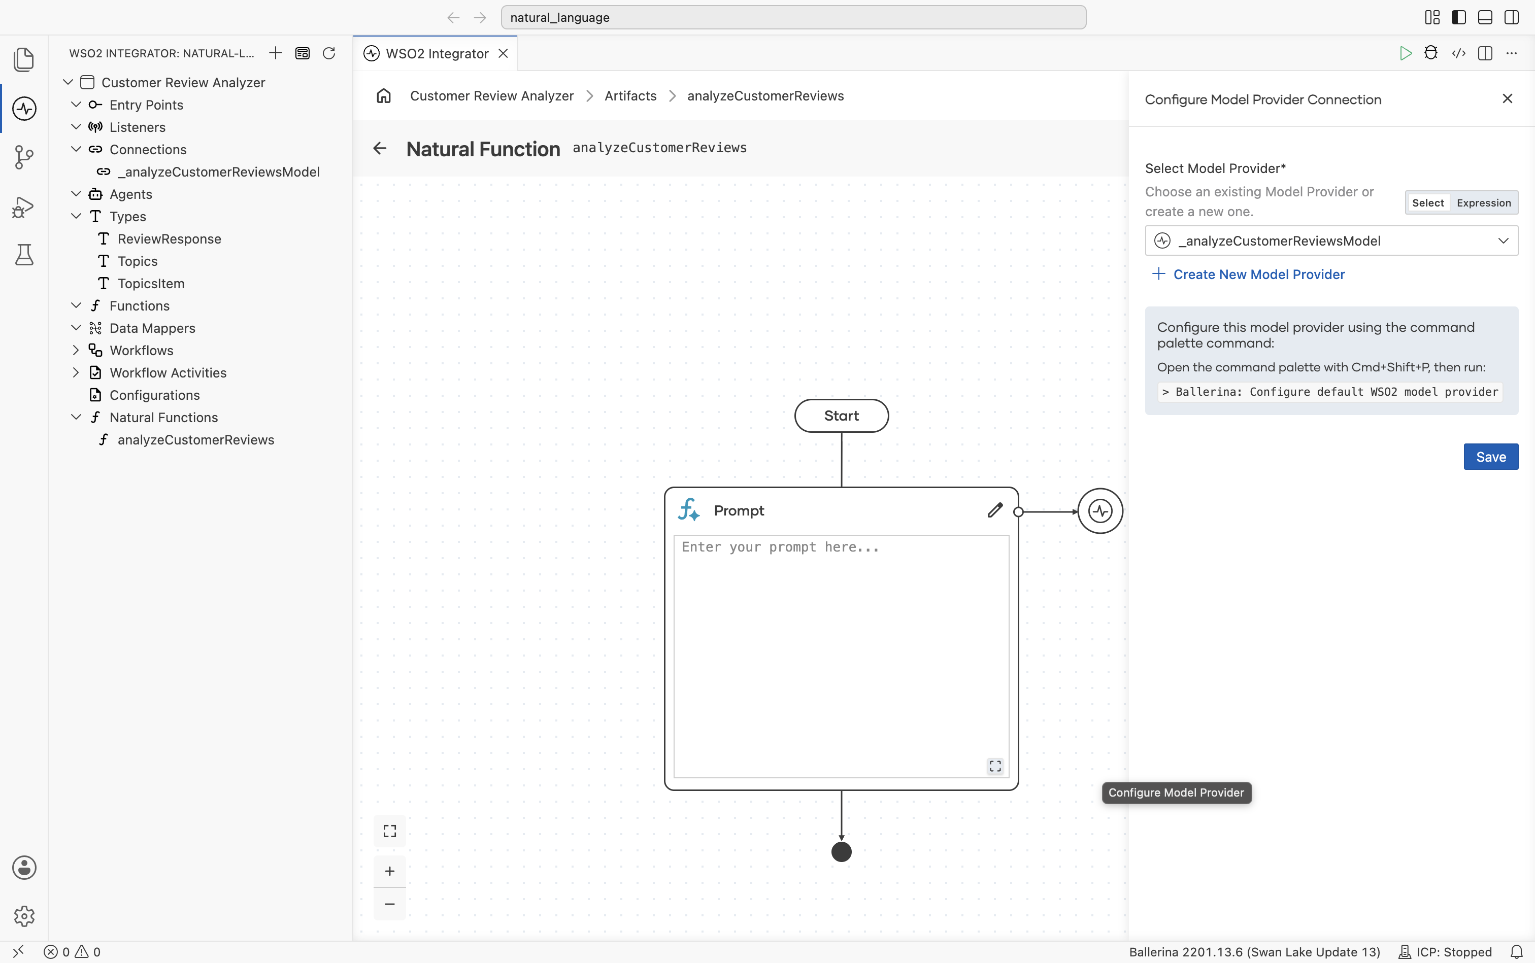Screen dimensions: 1535x963
Task: Open Artifacts in the breadcrumb
Action: tap(630, 95)
